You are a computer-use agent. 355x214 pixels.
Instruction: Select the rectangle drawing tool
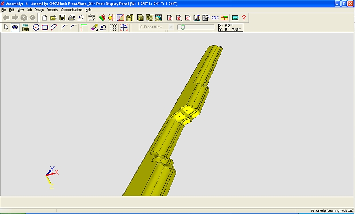45,27
